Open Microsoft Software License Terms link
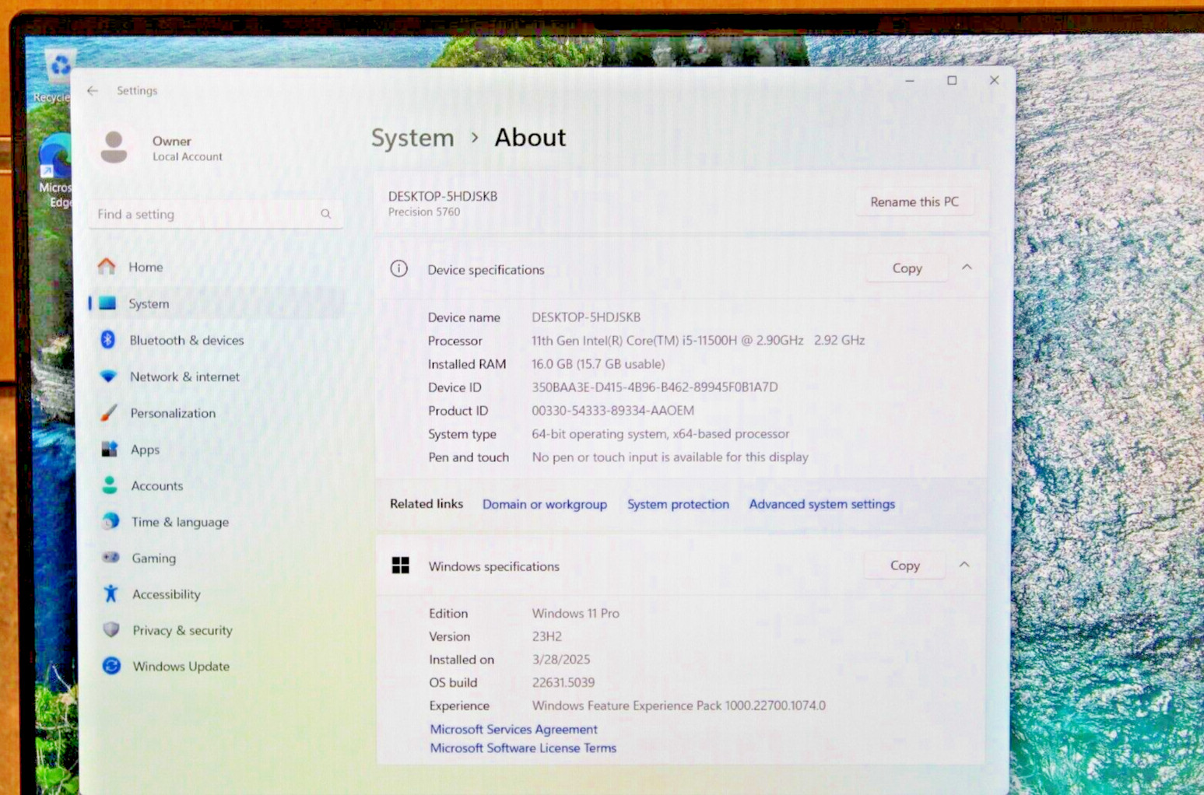This screenshot has height=795, width=1204. tap(523, 748)
